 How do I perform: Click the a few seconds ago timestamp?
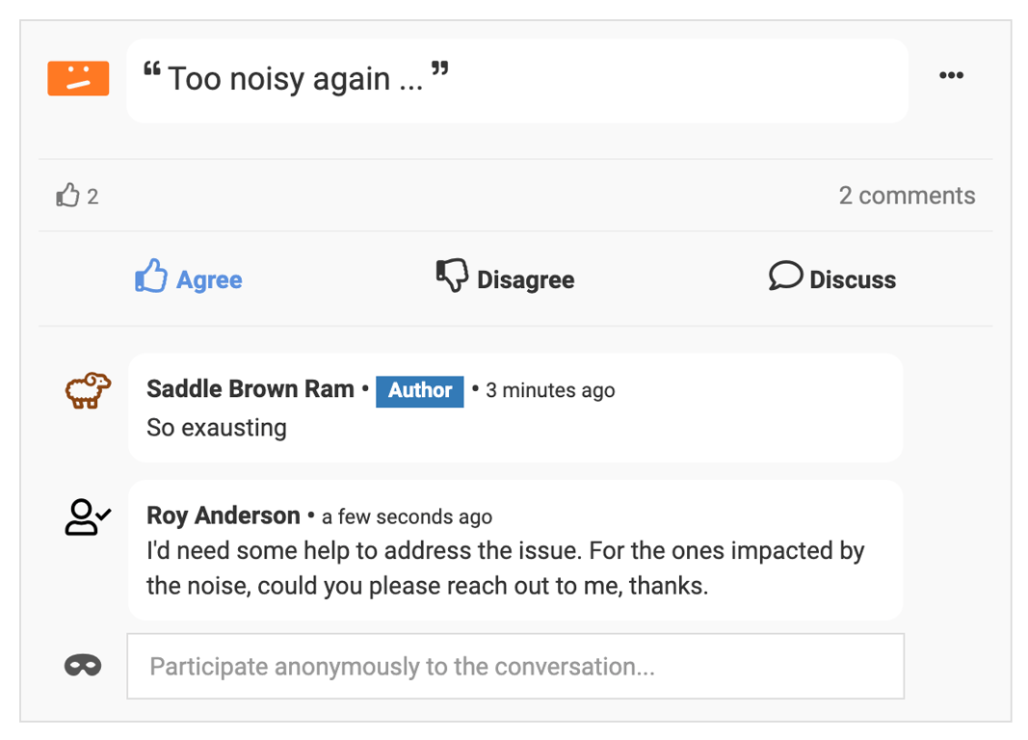click(x=407, y=517)
